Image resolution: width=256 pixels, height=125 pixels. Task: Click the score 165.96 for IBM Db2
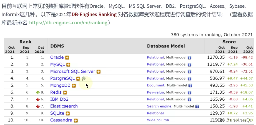pos(218,99)
